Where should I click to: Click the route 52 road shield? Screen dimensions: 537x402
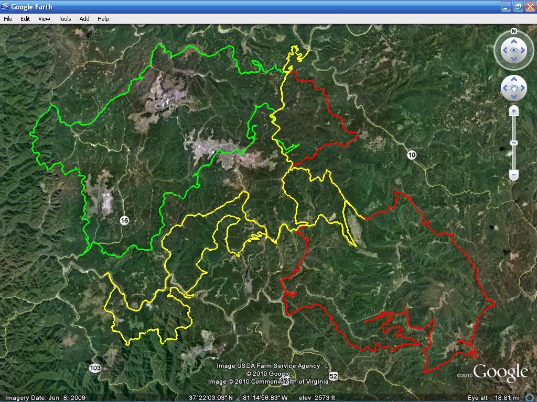pos(333,376)
